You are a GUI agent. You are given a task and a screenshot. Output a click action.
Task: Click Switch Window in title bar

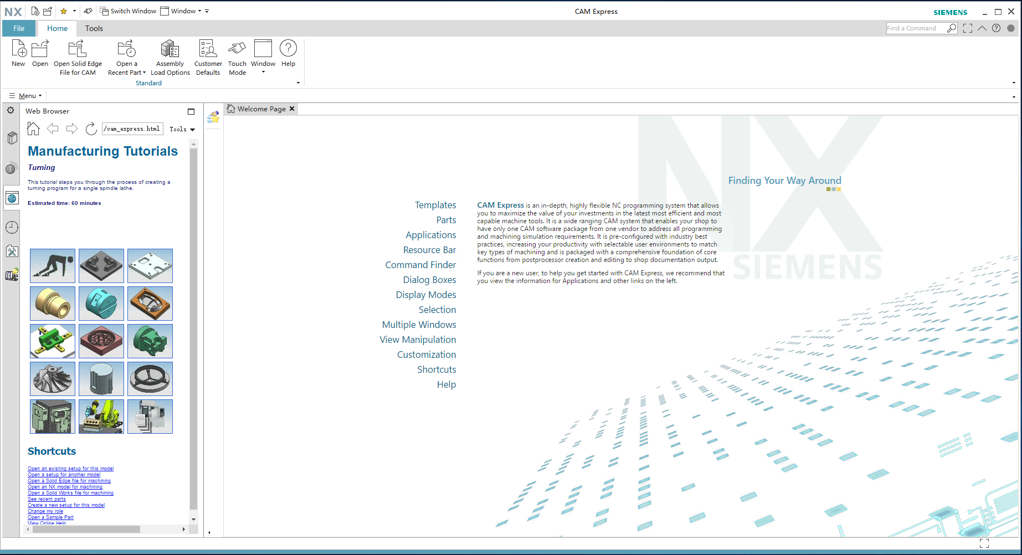tap(128, 11)
